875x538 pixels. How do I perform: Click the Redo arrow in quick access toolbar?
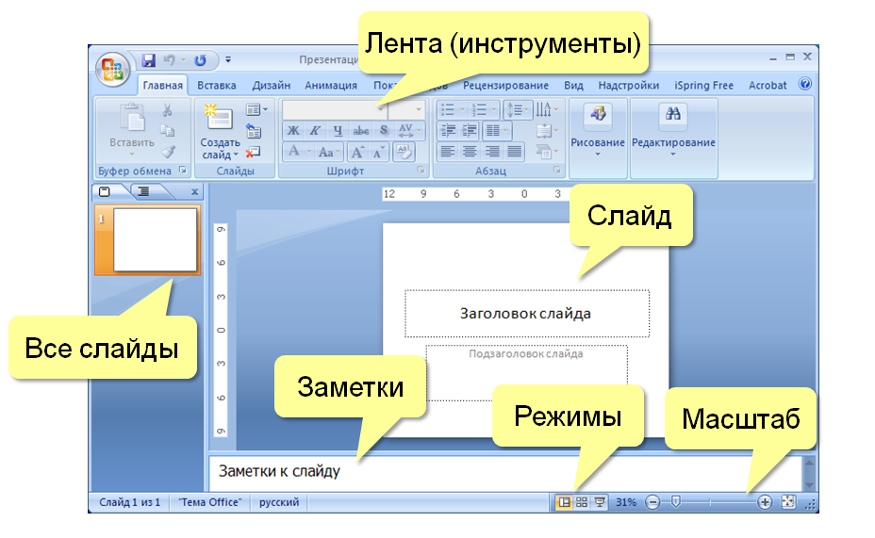coord(200,59)
